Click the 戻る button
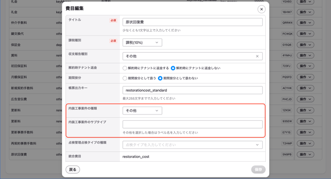This screenshot has height=179, width=331. click(73, 170)
